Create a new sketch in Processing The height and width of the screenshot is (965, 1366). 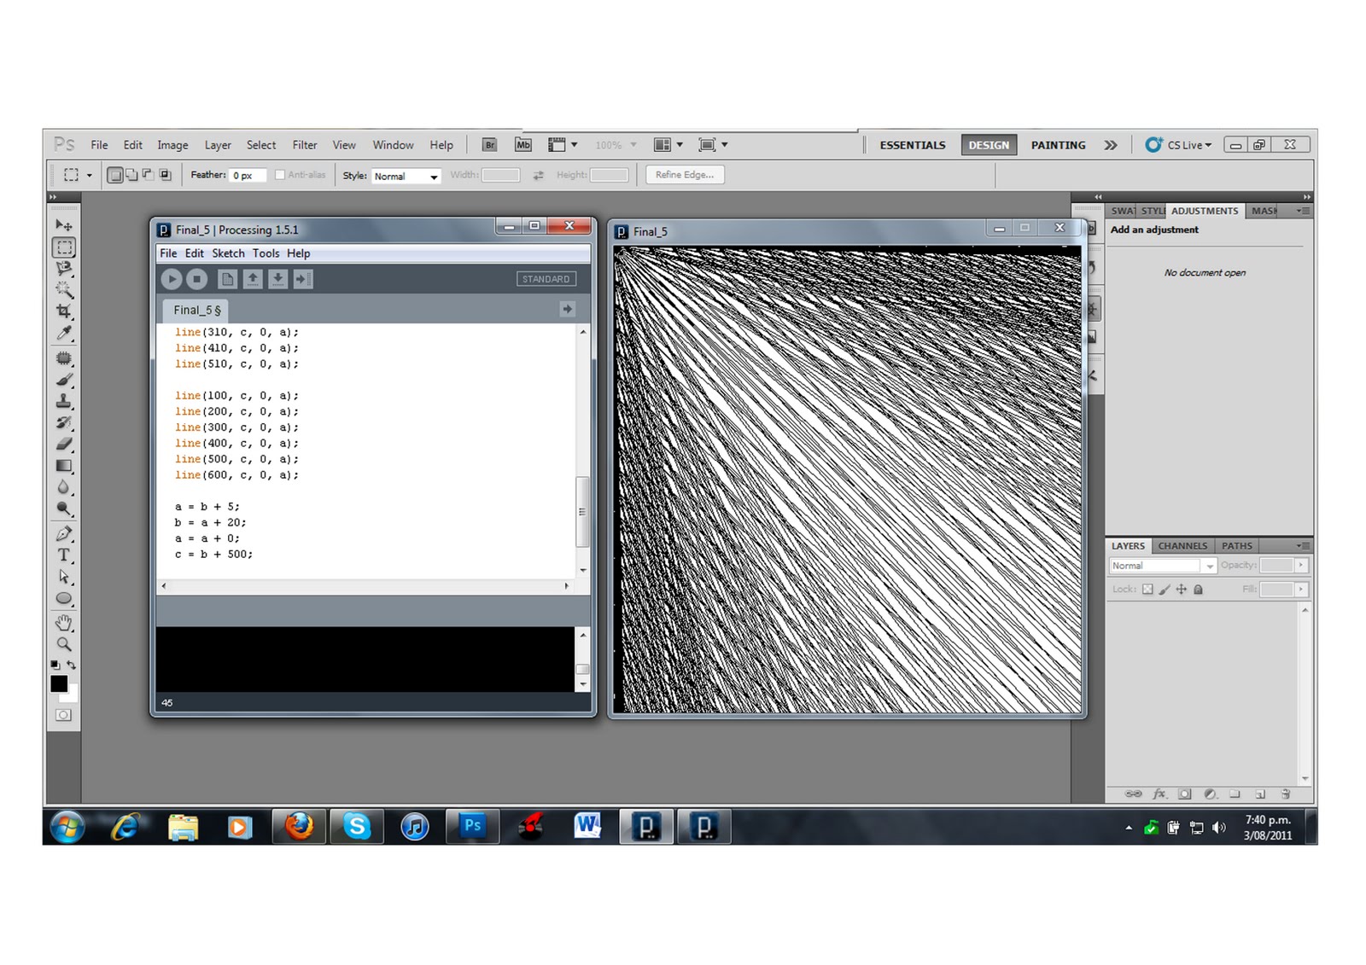point(227,279)
